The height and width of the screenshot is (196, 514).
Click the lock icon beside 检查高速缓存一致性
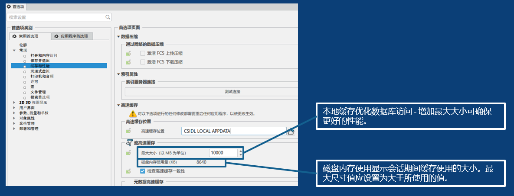pos(128,171)
